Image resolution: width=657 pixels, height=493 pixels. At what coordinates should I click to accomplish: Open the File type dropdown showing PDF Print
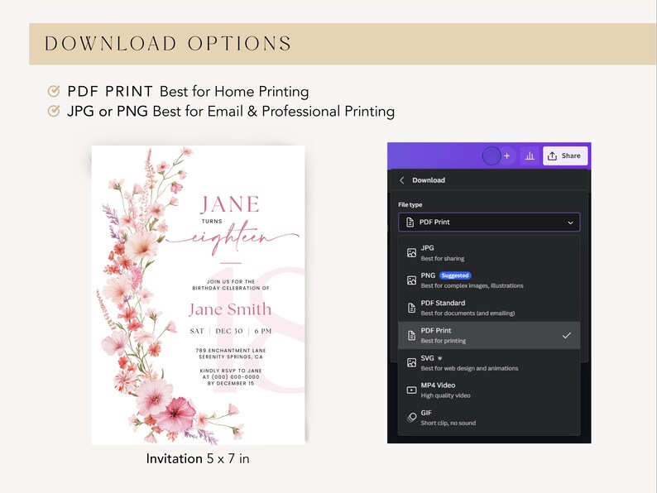click(489, 222)
